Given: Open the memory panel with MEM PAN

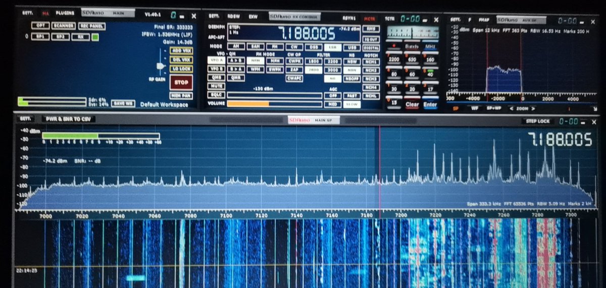Looking at the screenshot, I should point(181,95).
